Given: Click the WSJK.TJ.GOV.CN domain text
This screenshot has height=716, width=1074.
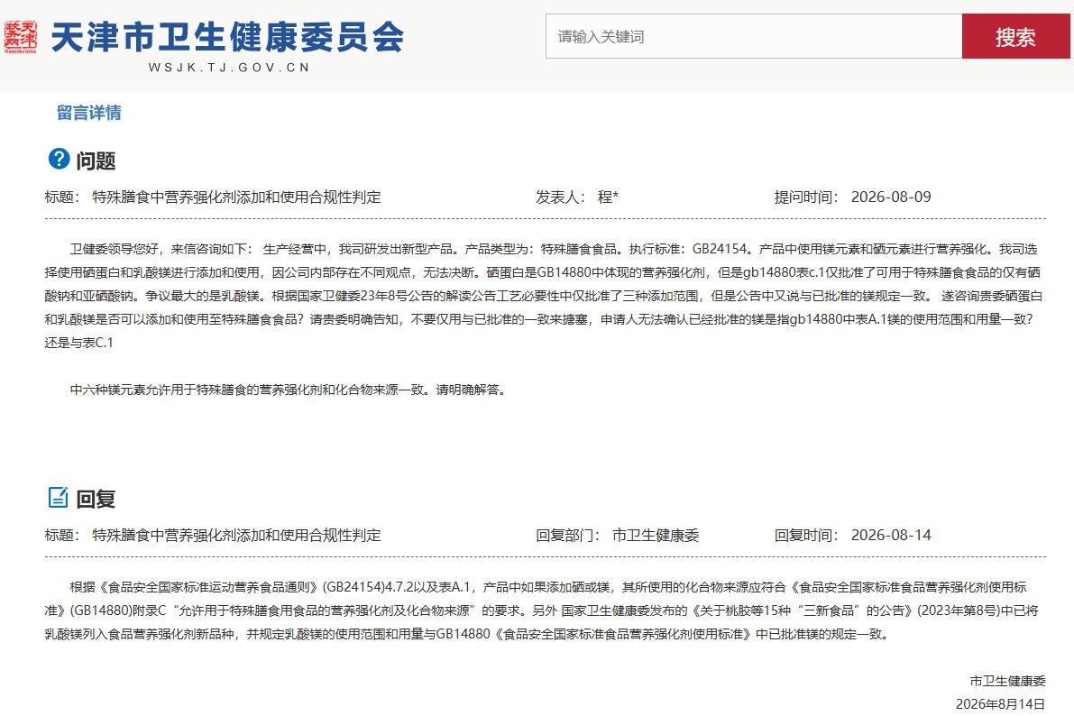Looking at the screenshot, I should point(229,67).
